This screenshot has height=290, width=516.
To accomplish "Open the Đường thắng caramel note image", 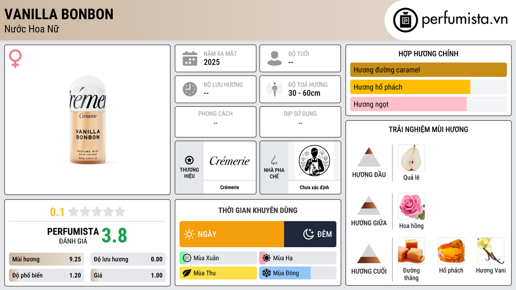I will coord(411,251).
